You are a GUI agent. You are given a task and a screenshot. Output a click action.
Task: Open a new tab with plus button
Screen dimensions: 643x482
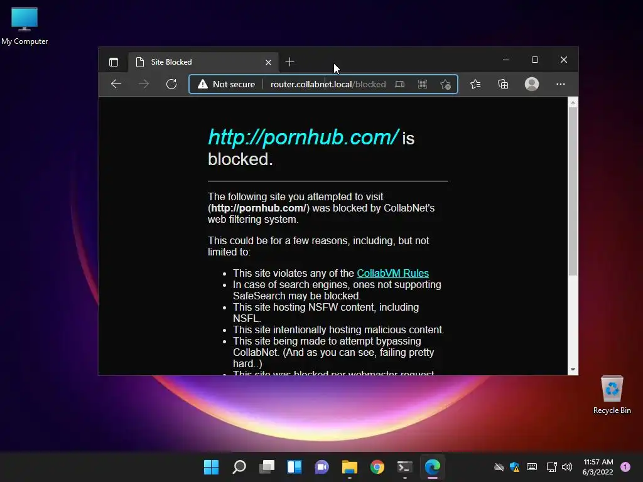[289, 62]
